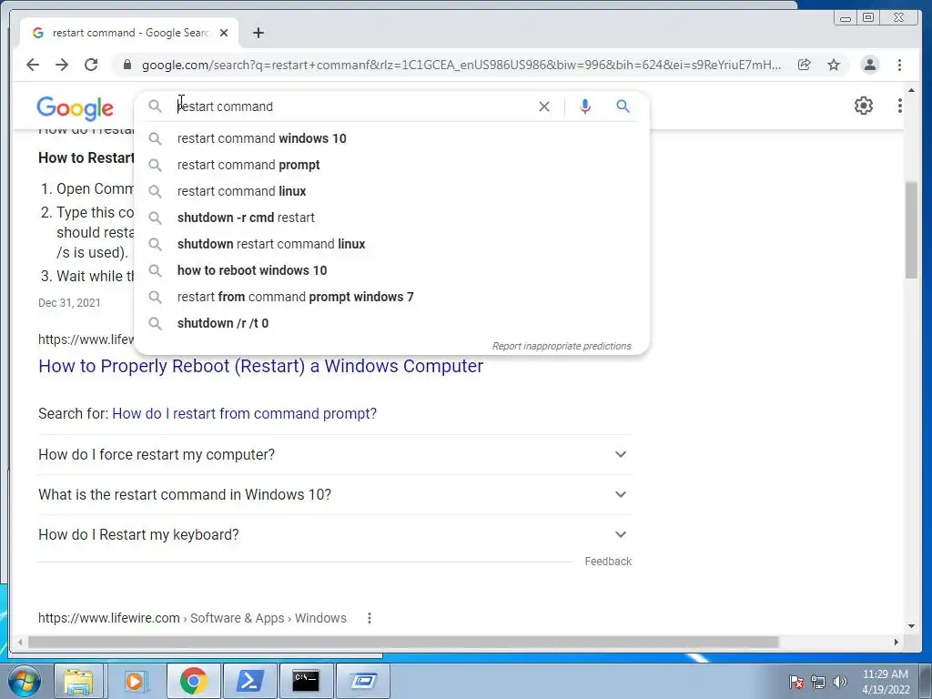Click the vertical scrollbar thumb

click(x=910, y=229)
